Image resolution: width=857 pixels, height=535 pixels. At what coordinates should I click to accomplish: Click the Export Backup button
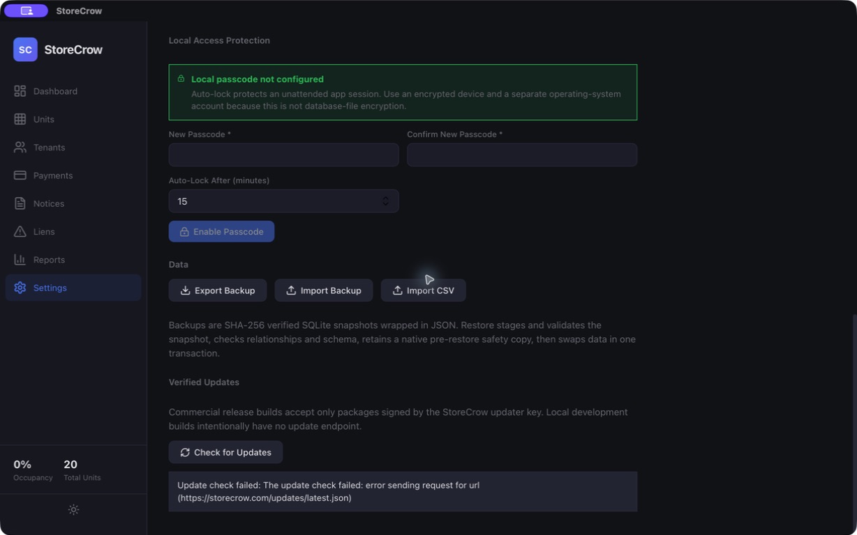click(x=218, y=290)
